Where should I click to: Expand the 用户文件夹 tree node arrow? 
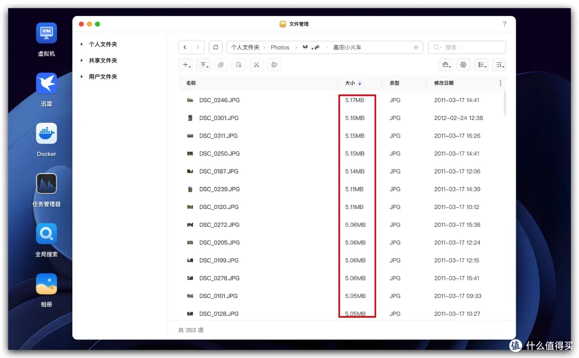[81, 77]
